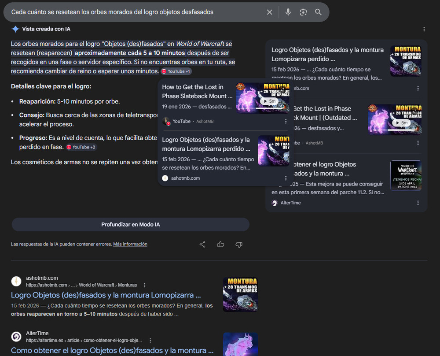Open sidebar AlterTime card about logro Objetos
The image size is (440, 356).
coord(325,169)
